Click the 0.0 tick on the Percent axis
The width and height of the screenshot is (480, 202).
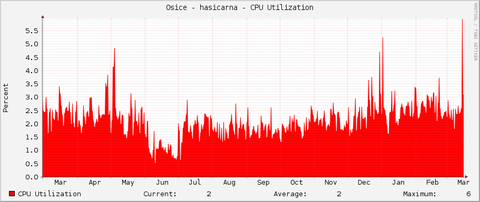point(32,177)
